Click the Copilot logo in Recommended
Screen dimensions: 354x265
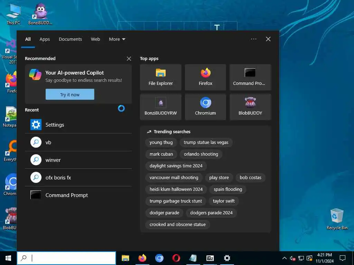coord(35,75)
